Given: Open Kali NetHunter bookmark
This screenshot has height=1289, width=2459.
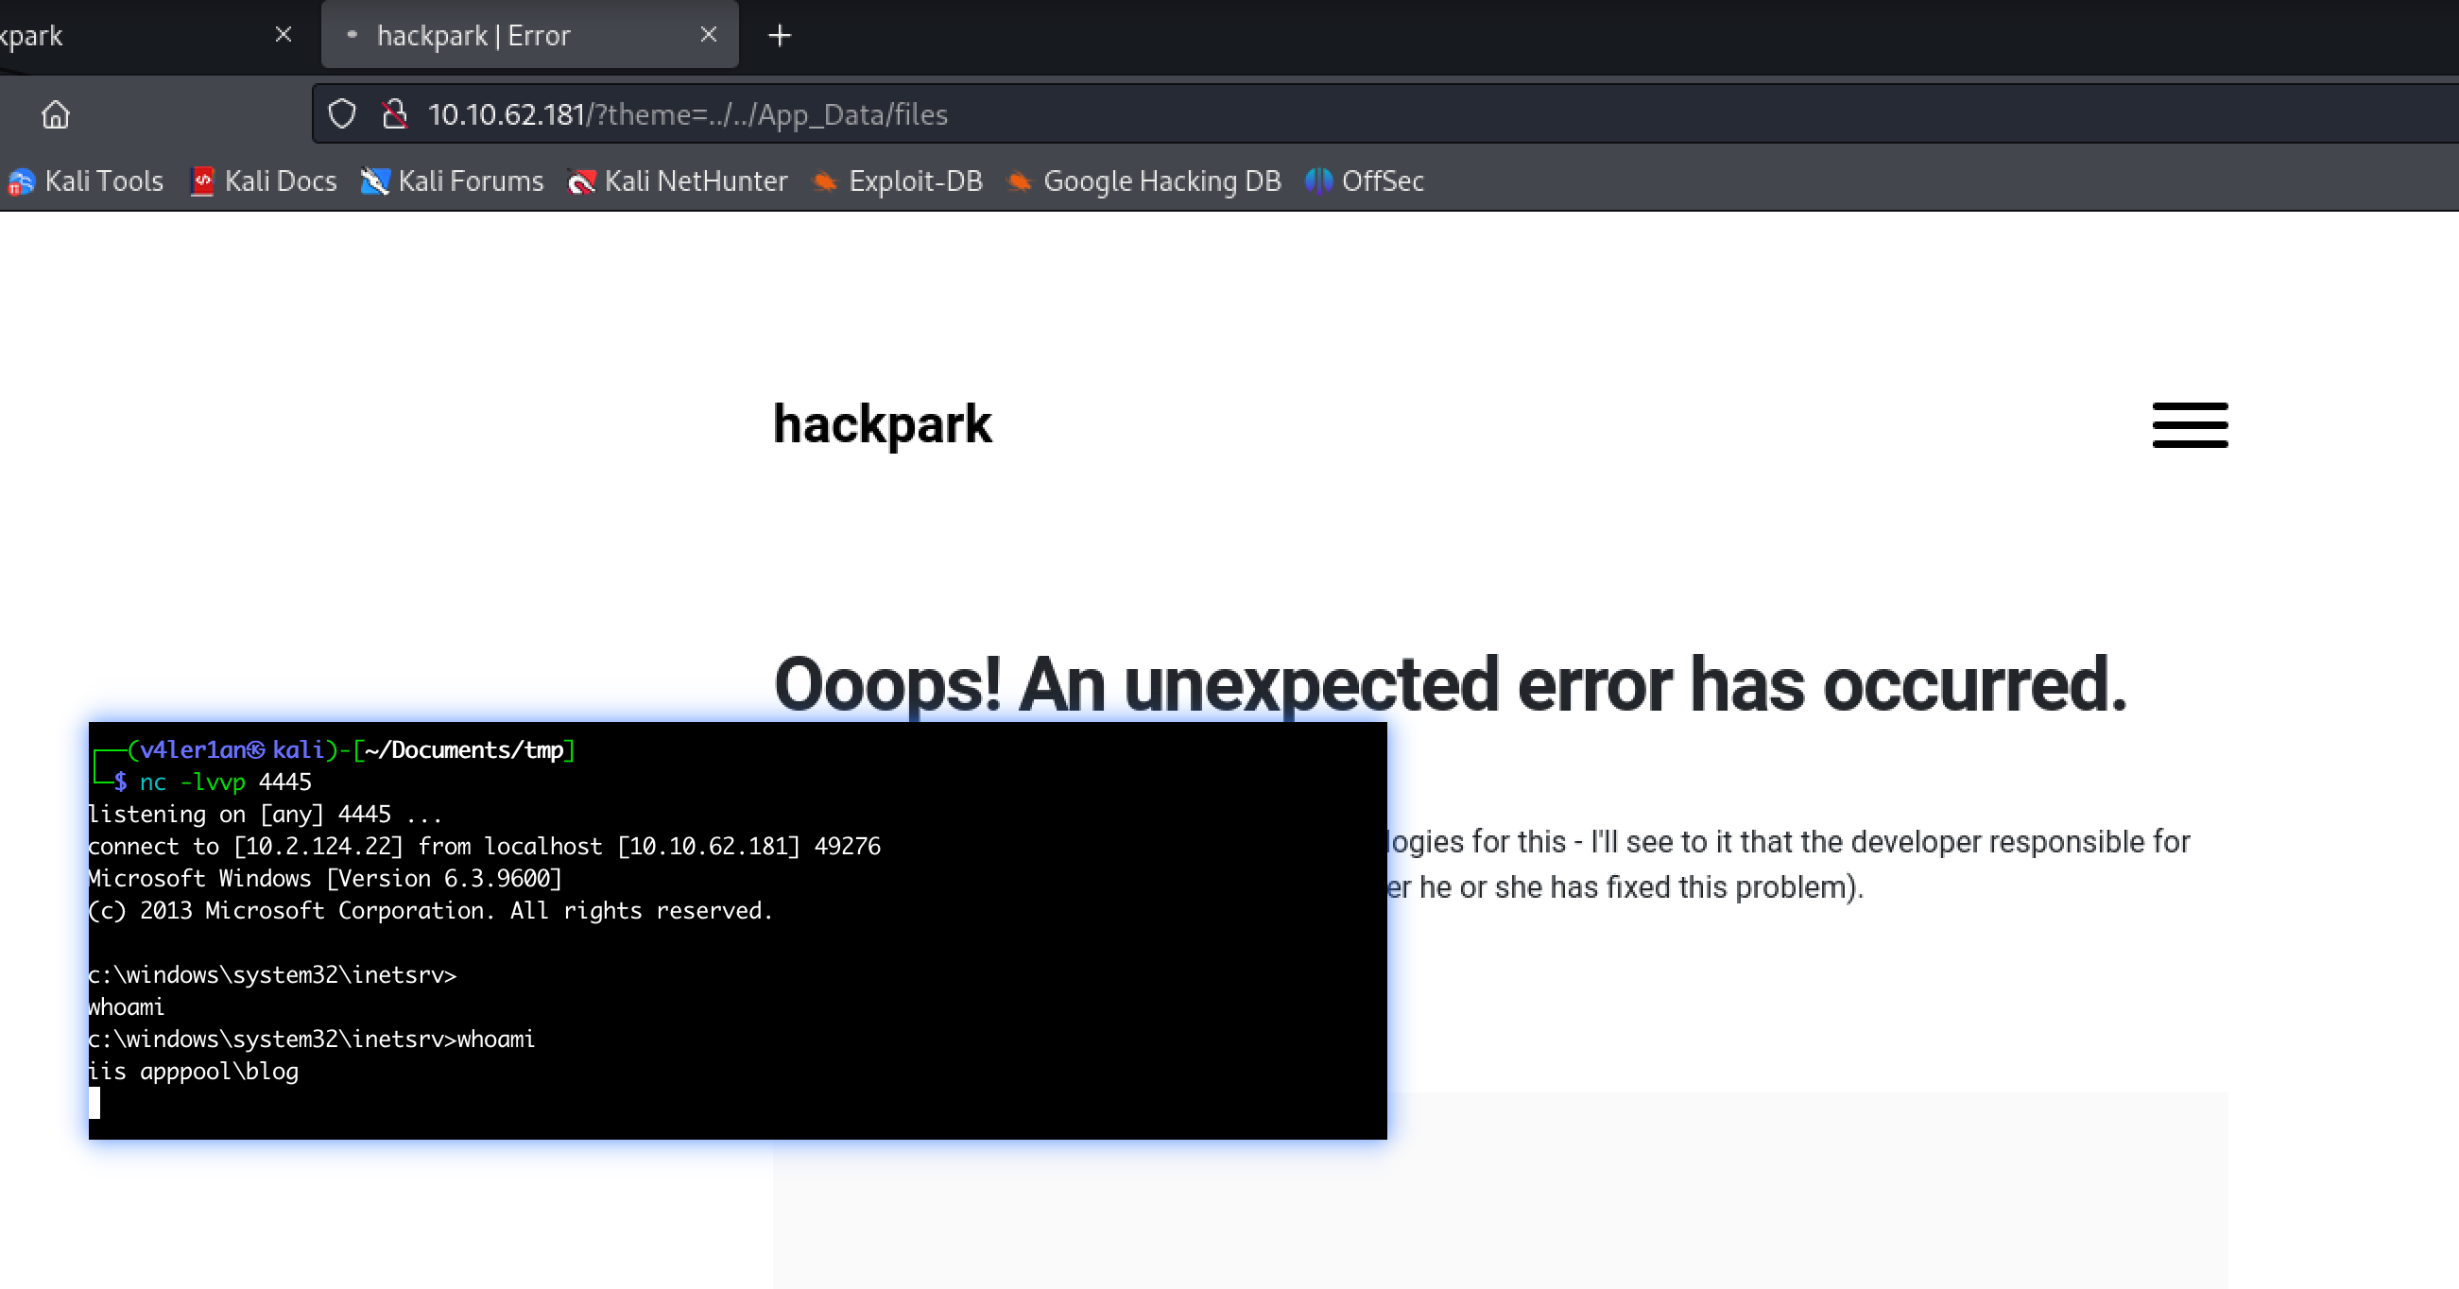Looking at the screenshot, I should tap(678, 181).
